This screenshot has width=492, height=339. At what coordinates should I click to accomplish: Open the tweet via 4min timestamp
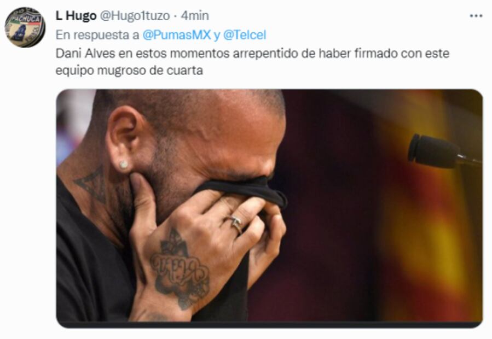coord(194,16)
